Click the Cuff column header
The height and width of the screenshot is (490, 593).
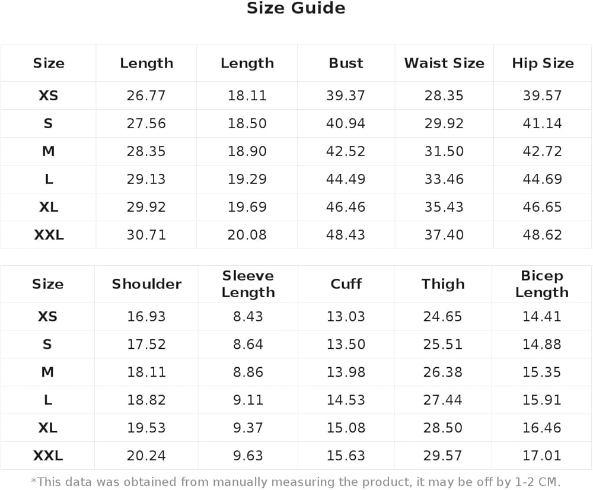pos(346,284)
